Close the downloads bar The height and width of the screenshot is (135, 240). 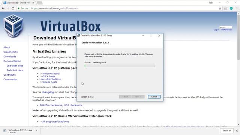pos(237,130)
